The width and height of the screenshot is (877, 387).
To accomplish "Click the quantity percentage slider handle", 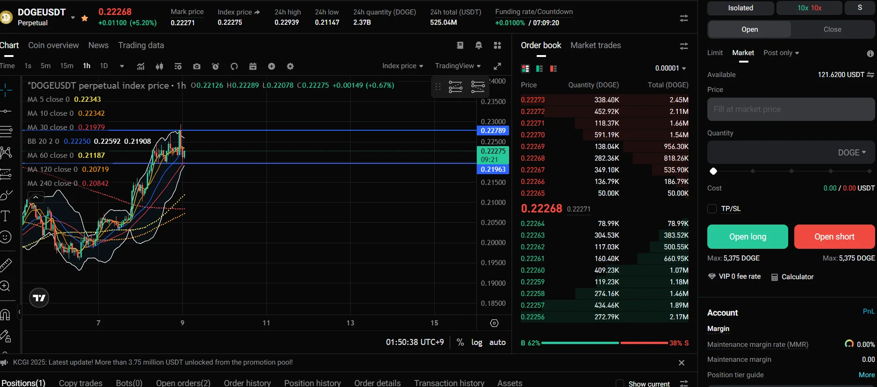I will pos(713,171).
